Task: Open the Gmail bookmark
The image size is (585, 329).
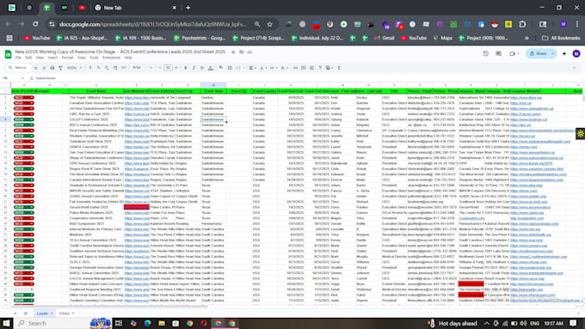Action: pyautogui.click(x=384, y=38)
